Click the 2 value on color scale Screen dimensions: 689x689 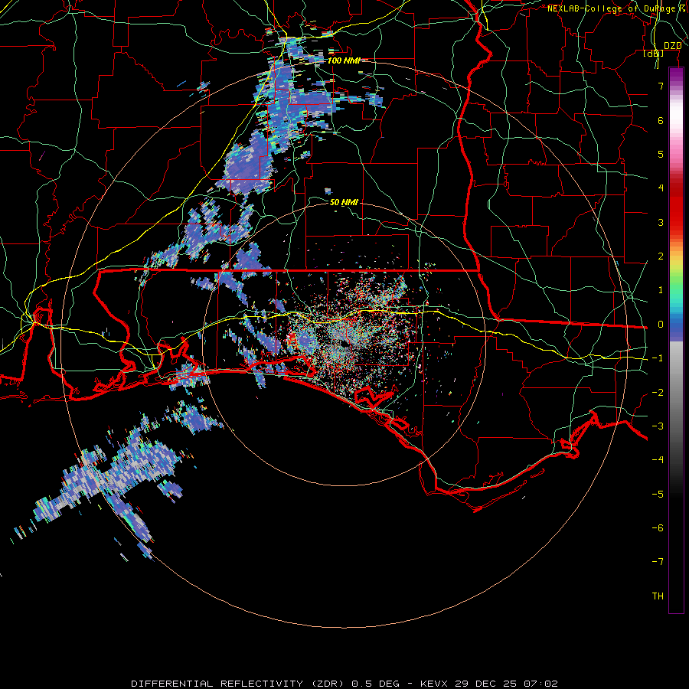661,256
